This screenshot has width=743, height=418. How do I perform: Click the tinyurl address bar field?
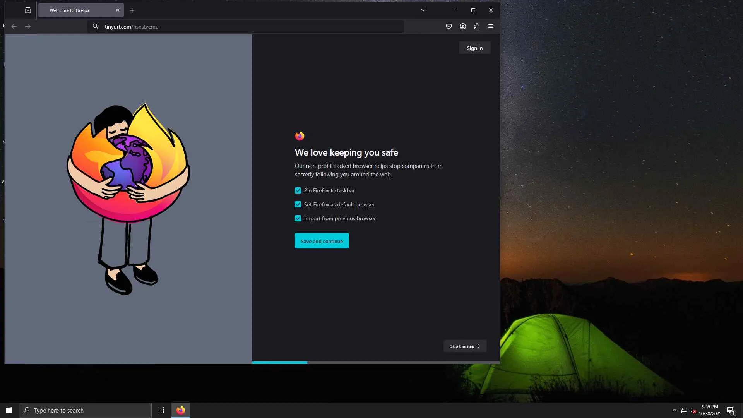click(248, 27)
